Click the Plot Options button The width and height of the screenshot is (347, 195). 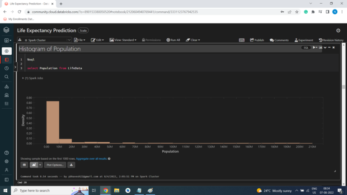pyautogui.click(x=55, y=165)
